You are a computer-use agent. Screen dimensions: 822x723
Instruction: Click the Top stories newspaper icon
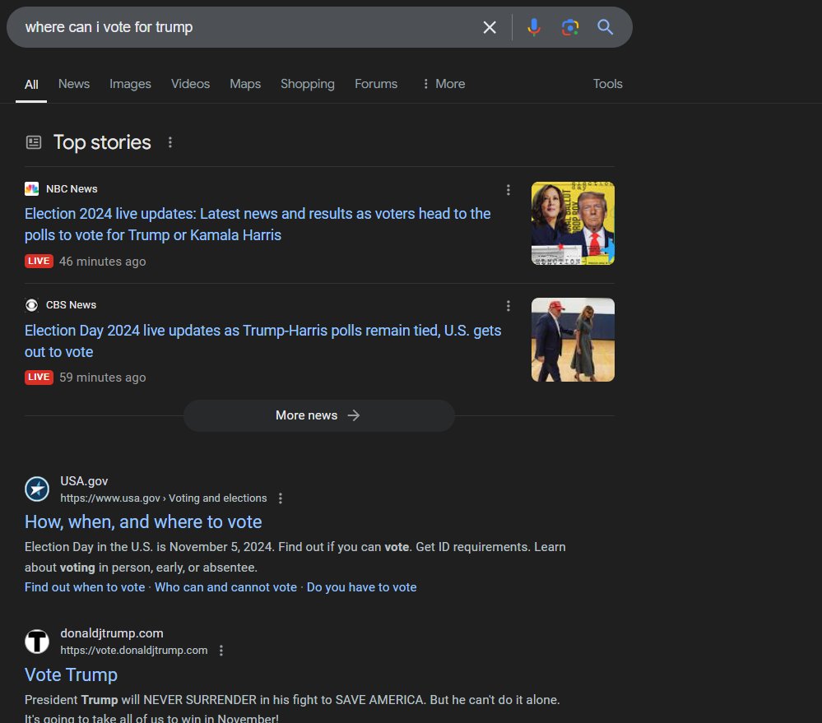pyautogui.click(x=34, y=142)
